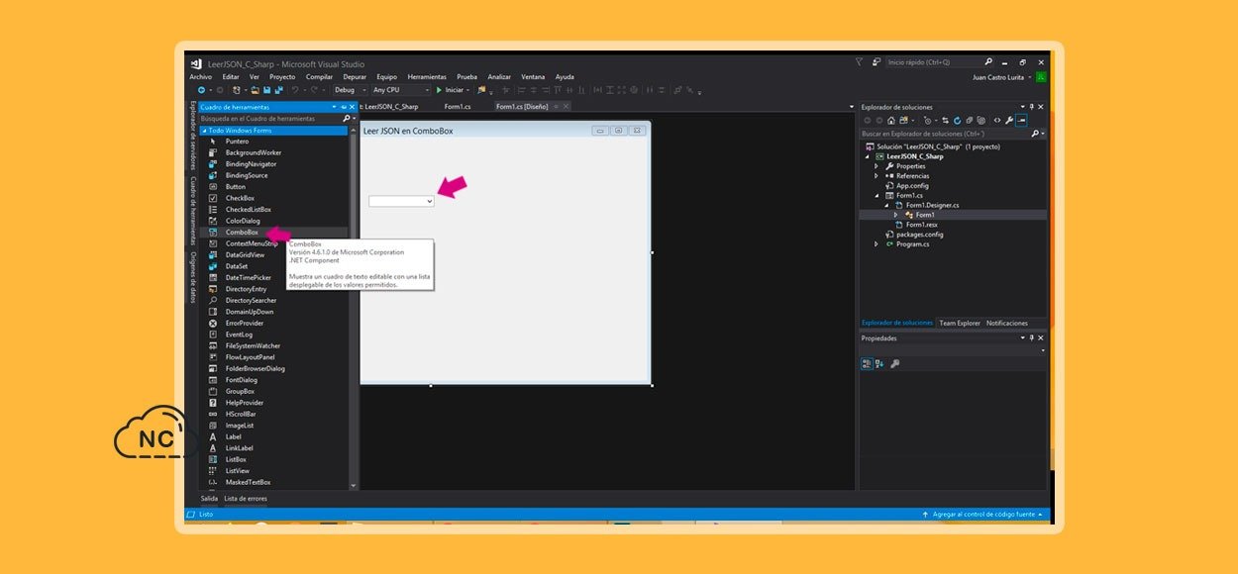Open the Notificaciones tab
The height and width of the screenshot is (574, 1238).
pyautogui.click(x=1007, y=323)
